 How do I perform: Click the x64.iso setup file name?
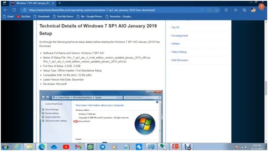pyautogui.click(x=85, y=62)
